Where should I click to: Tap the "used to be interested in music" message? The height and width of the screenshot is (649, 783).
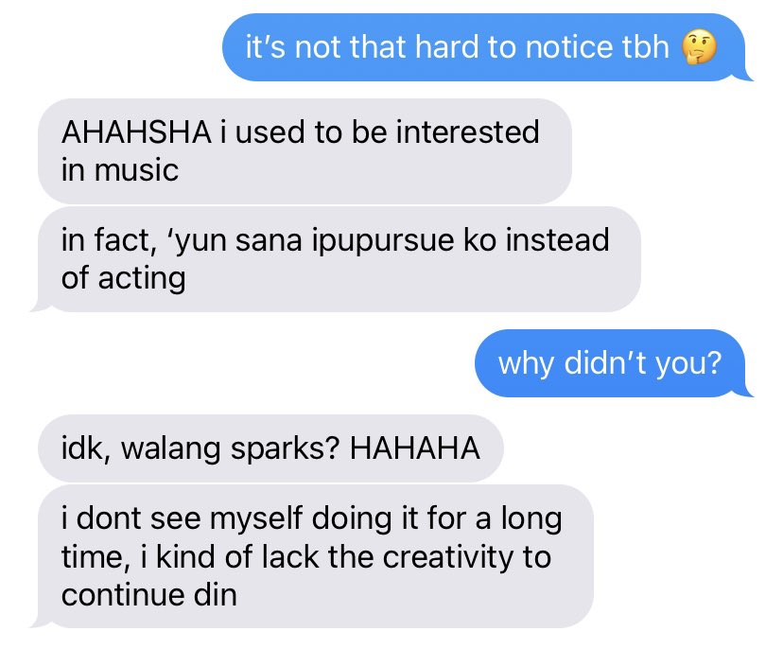pyautogui.click(x=304, y=150)
